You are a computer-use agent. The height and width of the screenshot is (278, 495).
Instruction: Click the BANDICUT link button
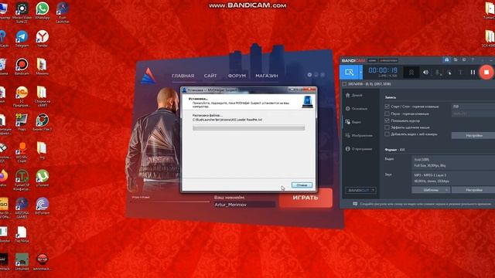360,191
